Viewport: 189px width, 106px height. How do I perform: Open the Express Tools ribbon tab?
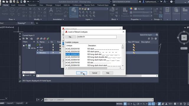pyautogui.click(x=89, y=5)
